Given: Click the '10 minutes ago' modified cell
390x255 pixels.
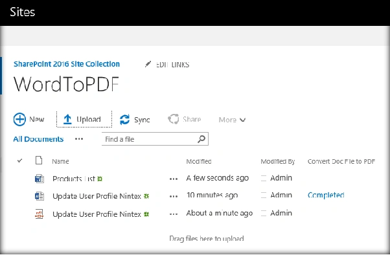Looking at the screenshot, I should (x=212, y=195).
